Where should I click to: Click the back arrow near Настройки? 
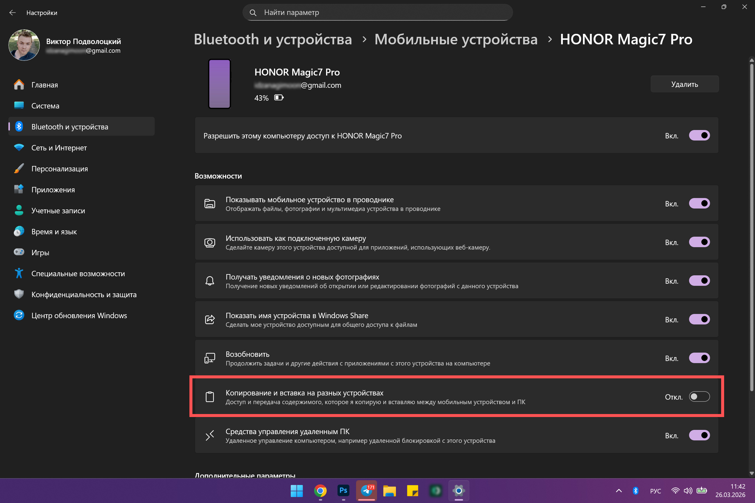[x=12, y=13]
